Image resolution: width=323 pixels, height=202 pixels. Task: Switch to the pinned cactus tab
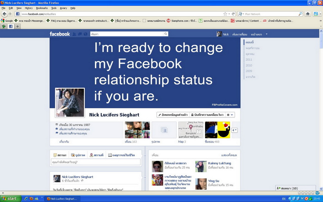(4, 27)
